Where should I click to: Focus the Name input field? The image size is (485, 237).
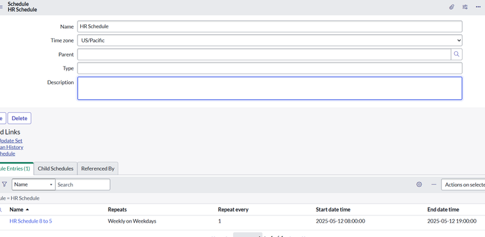270,26
